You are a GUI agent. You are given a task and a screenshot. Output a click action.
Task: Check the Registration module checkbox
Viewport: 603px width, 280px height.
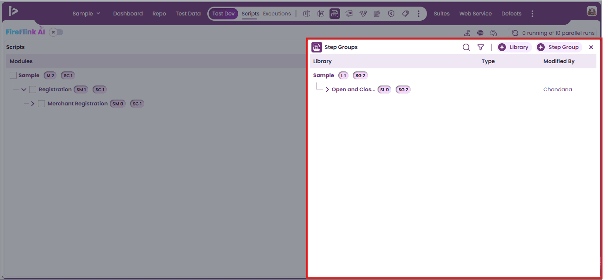tap(33, 90)
